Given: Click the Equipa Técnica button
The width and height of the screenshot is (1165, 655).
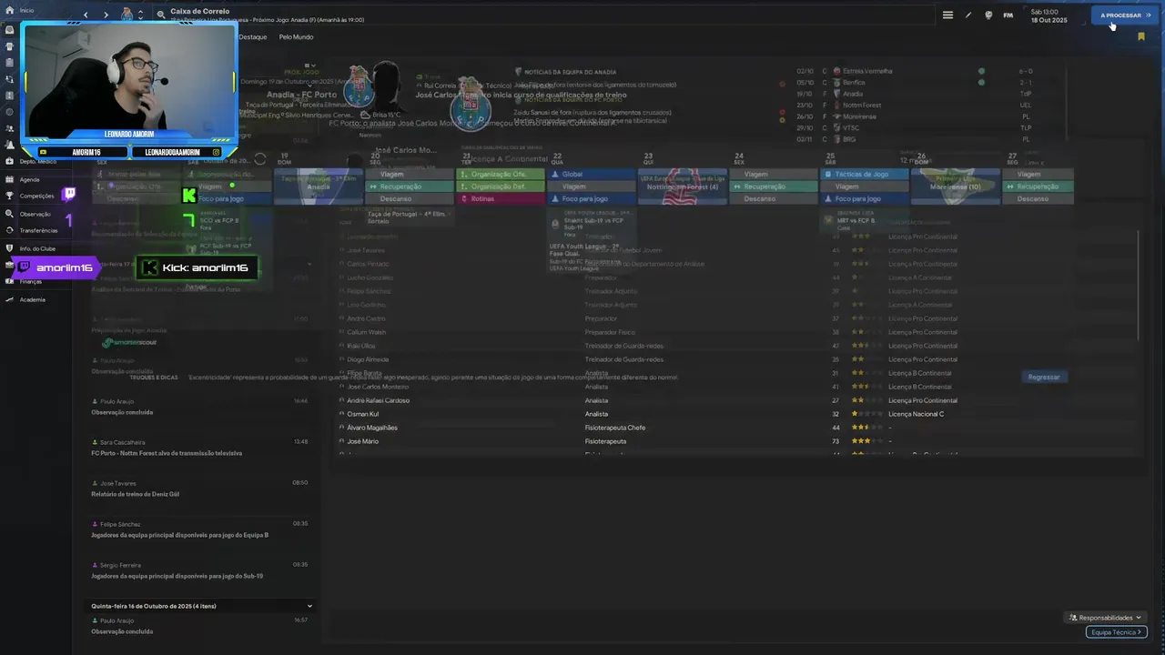Looking at the screenshot, I should pos(1116,632).
